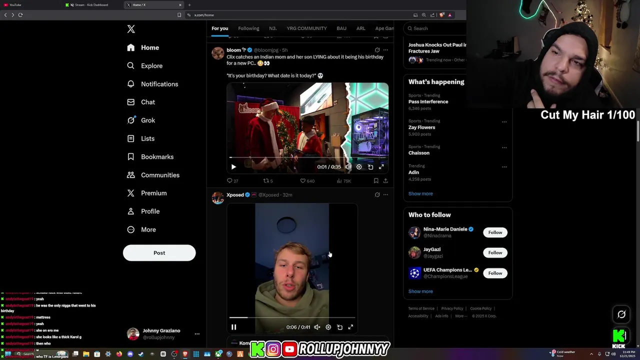Mute the bloom video volume

[348, 167]
